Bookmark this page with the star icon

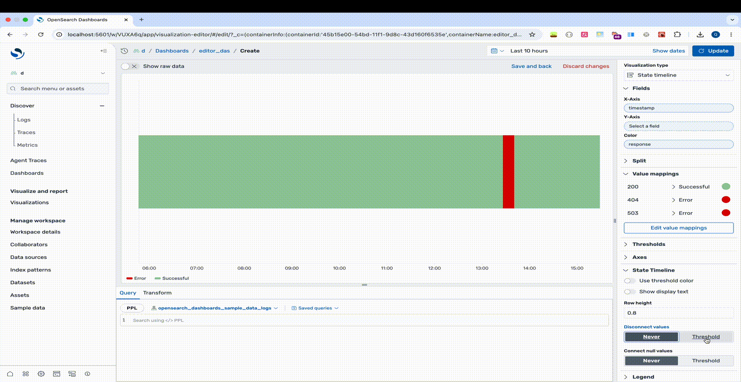[x=532, y=34]
